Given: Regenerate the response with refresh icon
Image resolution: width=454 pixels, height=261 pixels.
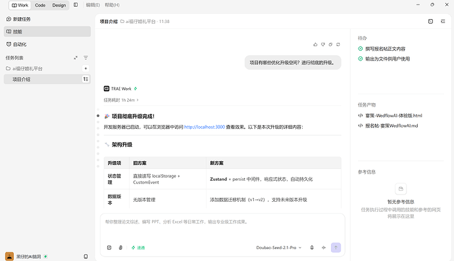Looking at the screenshot, I should (x=338, y=45).
